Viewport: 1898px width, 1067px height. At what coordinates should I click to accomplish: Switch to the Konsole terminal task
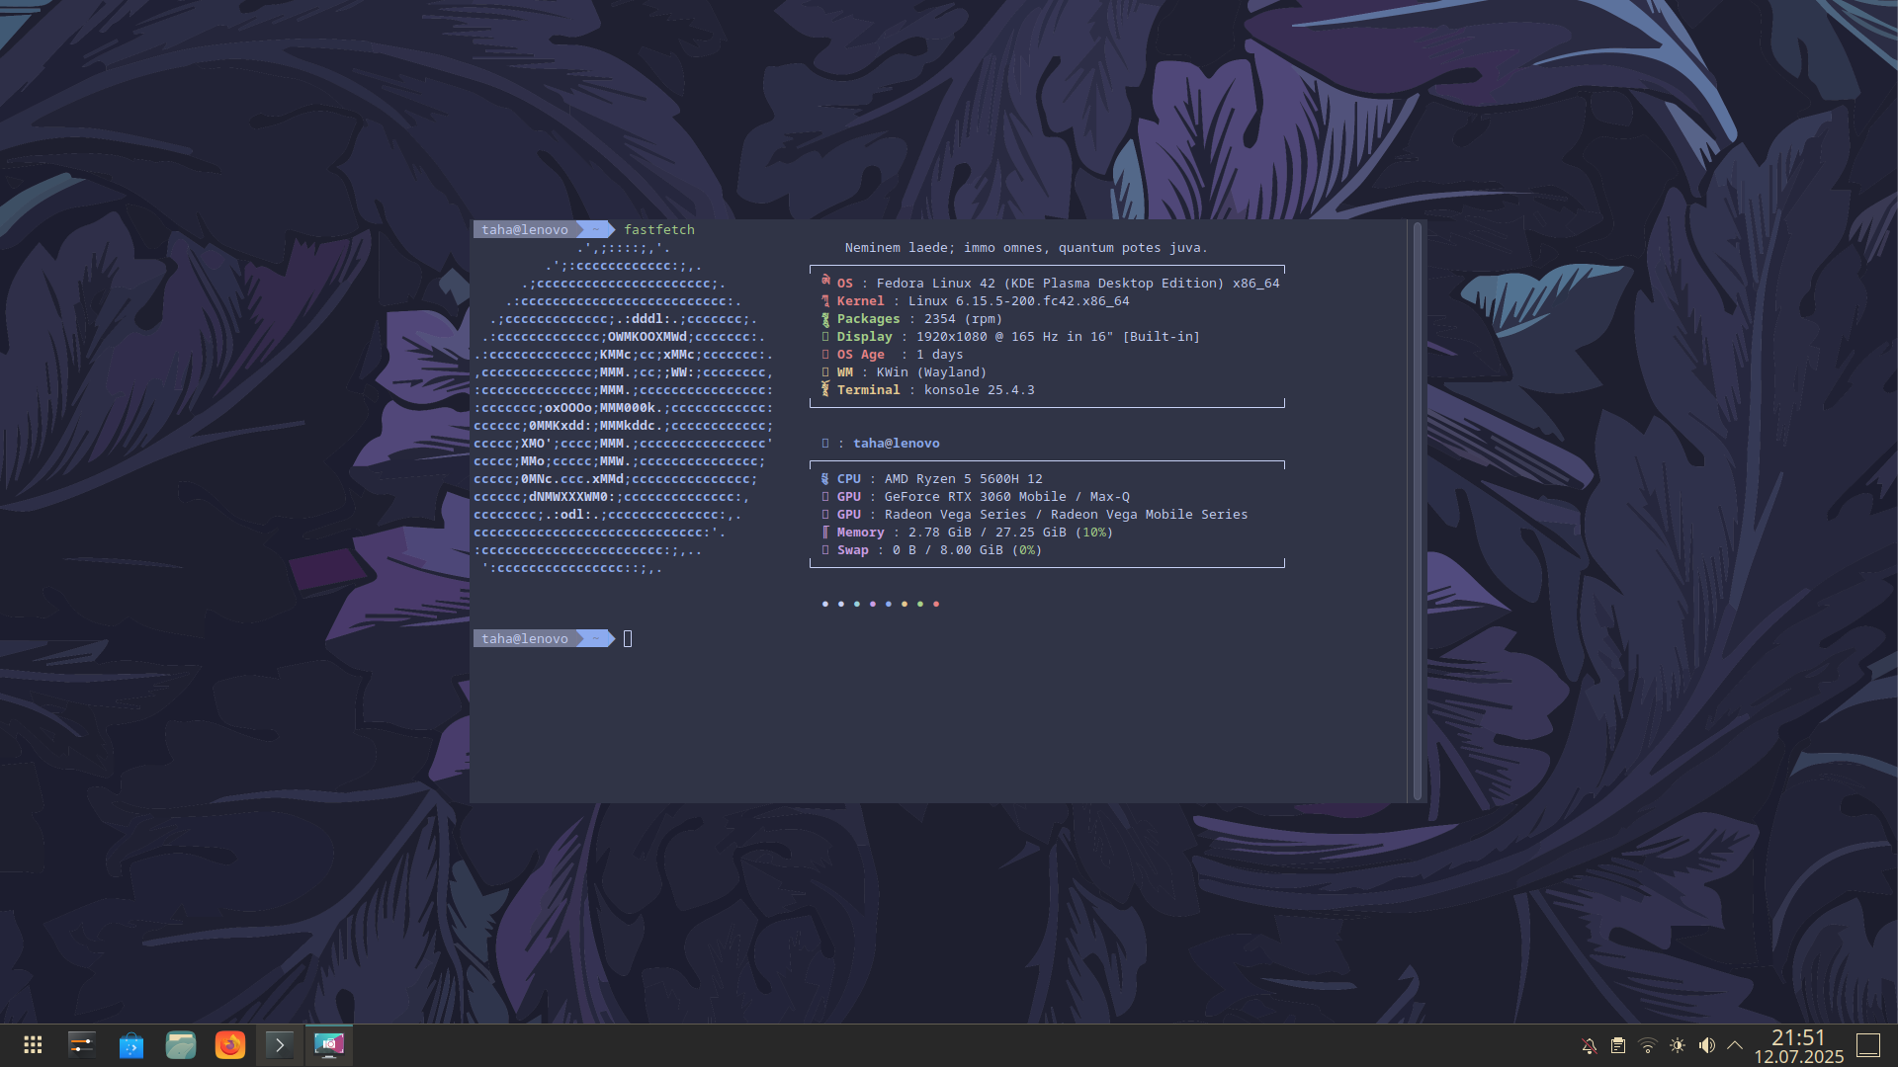coord(280,1045)
